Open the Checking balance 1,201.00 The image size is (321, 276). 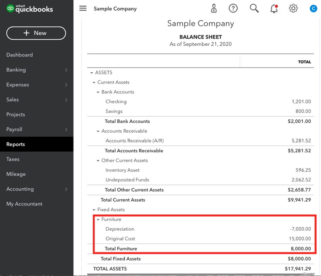pyautogui.click(x=301, y=102)
